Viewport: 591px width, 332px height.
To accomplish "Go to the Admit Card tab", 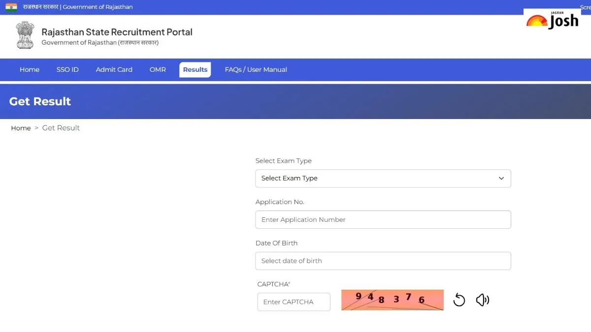I will click(x=114, y=70).
